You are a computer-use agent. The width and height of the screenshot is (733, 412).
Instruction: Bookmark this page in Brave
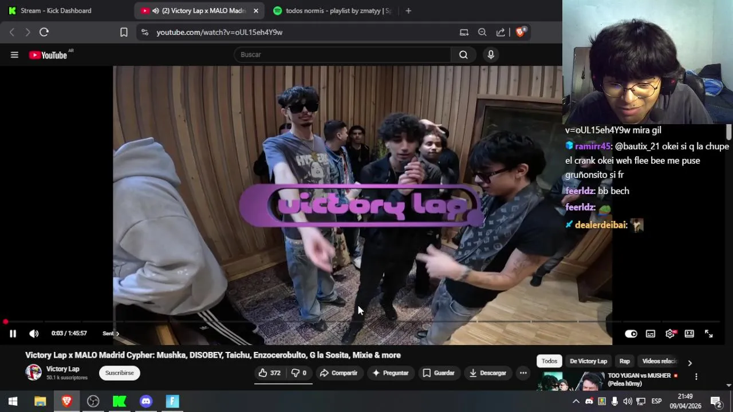tap(124, 32)
